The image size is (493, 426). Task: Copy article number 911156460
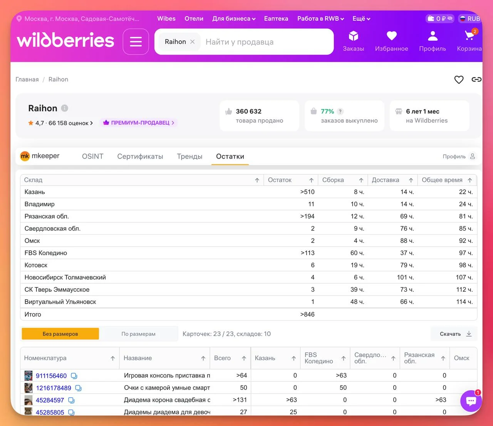point(74,376)
